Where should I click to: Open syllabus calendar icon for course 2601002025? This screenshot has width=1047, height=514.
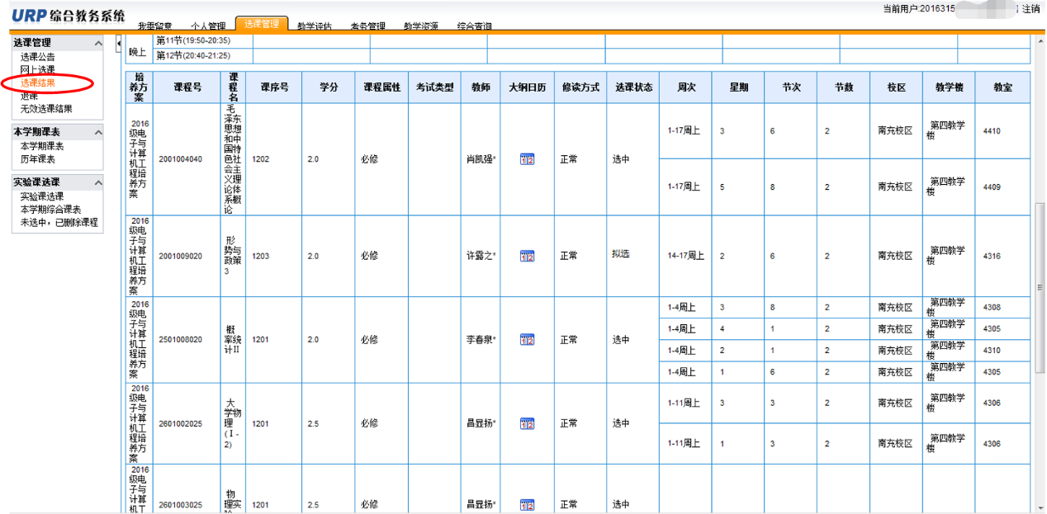pos(527,424)
